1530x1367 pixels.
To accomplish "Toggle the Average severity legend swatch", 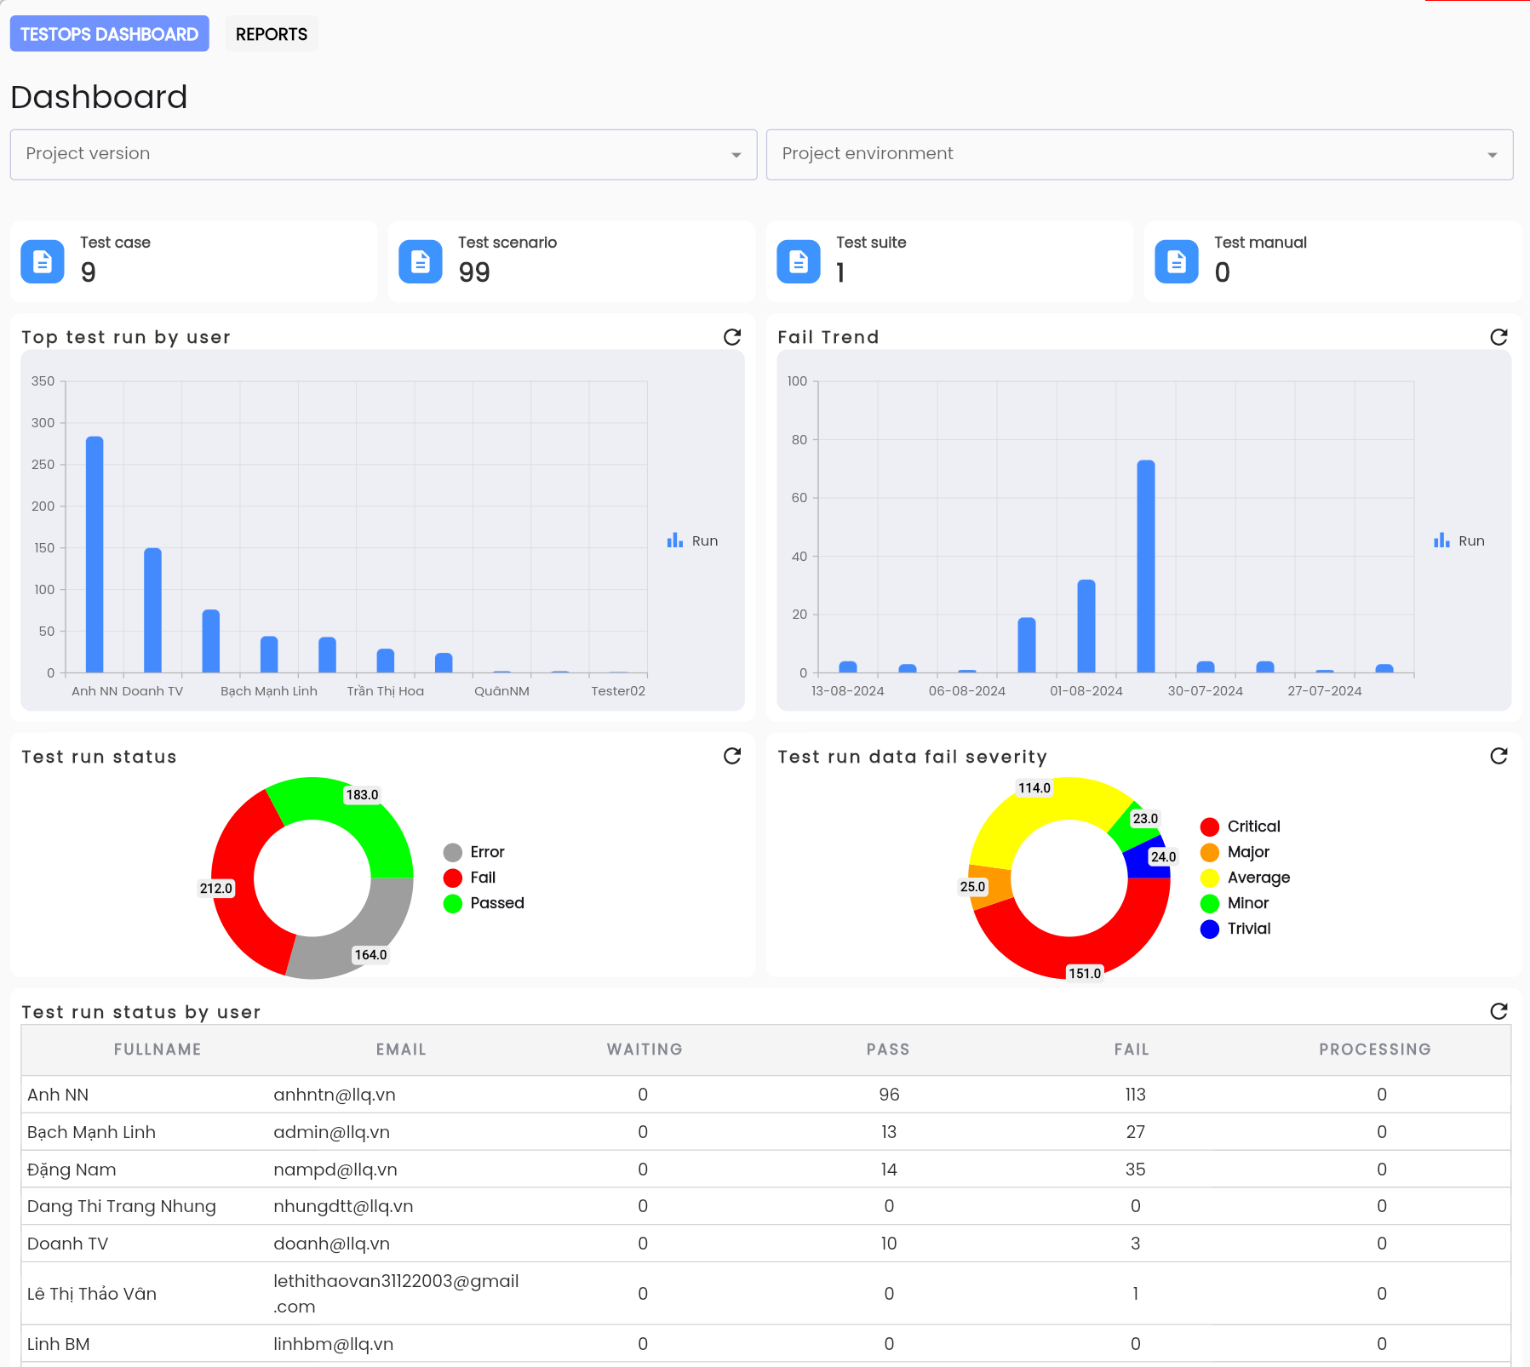I will [x=1210, y=878].
